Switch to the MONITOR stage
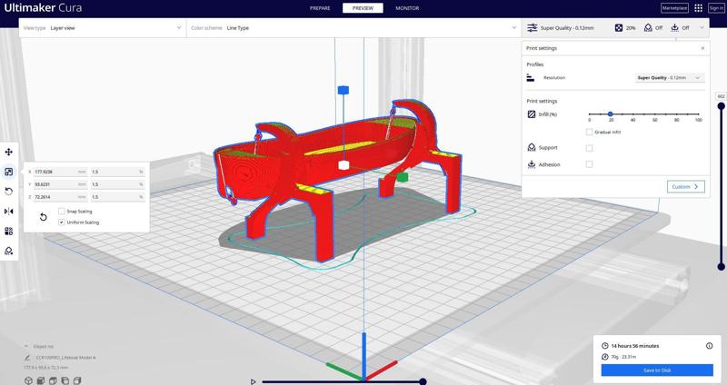The width and height of the screenshot is (727, 385). [407, 8]
